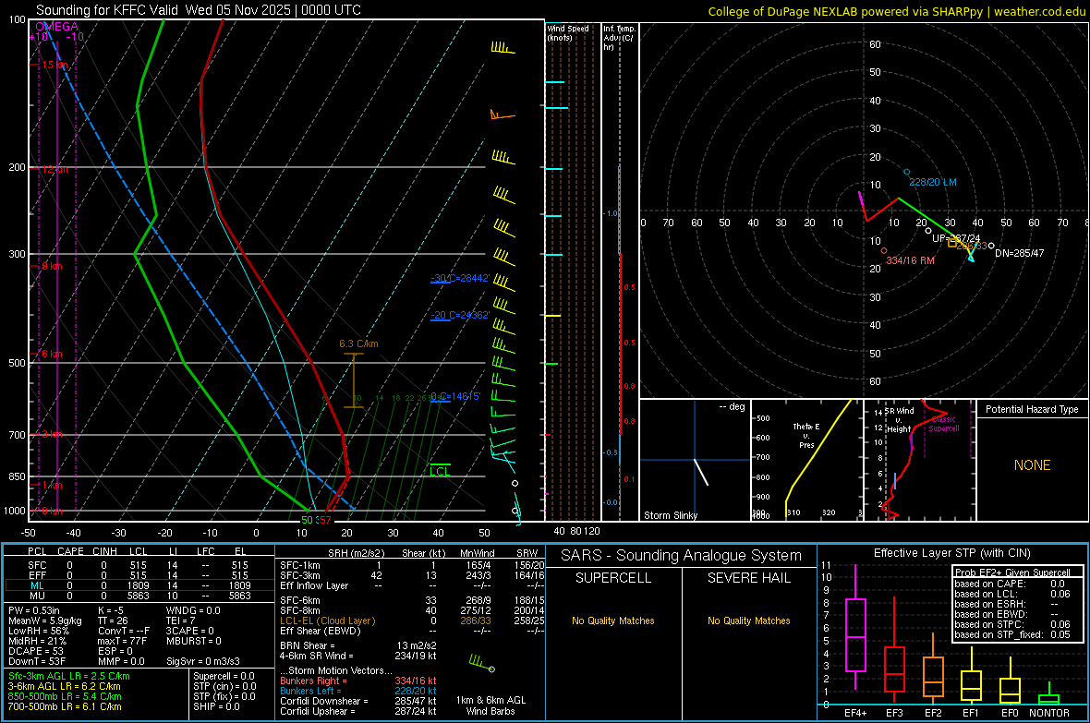
Task: Click No Quality Matches under SEVERE HAIL
Action: pyautogui.click(x=748, y=621)
